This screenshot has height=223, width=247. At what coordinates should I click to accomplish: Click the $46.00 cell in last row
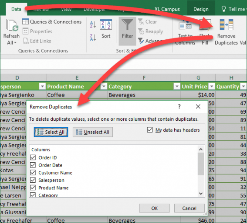point(198,220)
